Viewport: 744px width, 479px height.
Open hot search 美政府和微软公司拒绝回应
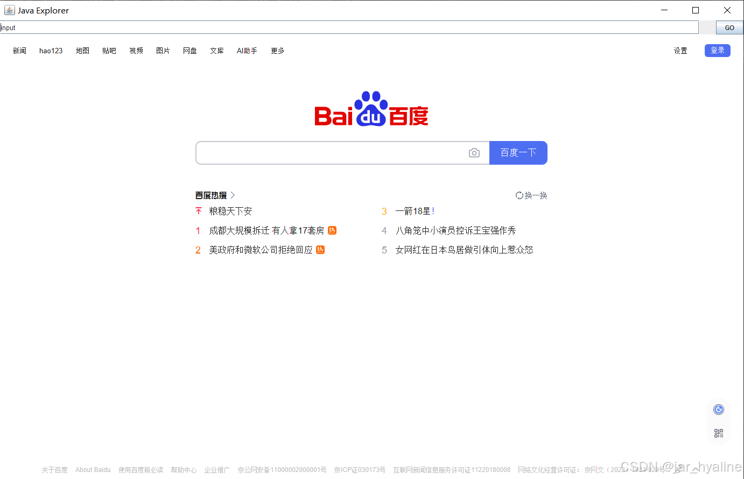coord(261,250)
